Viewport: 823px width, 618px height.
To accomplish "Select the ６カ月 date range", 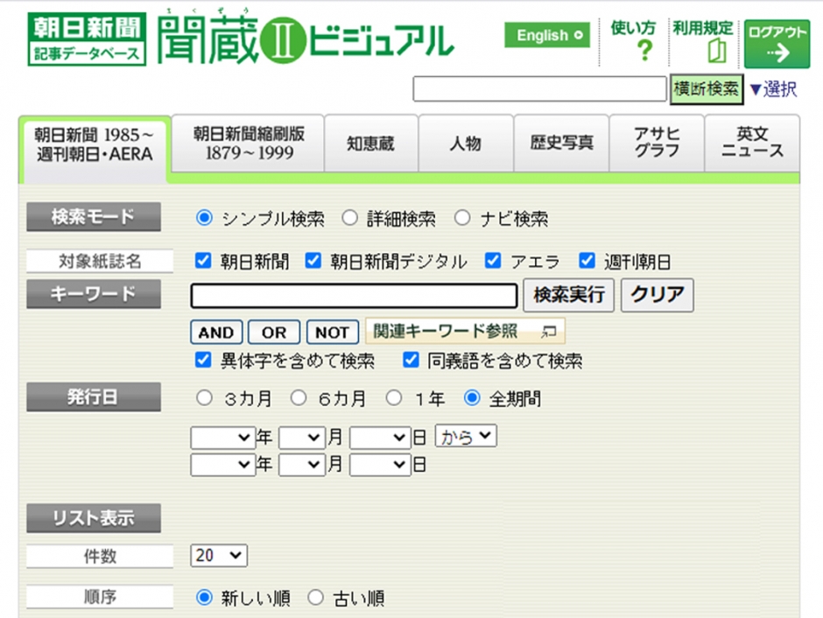I will [299, 398].
